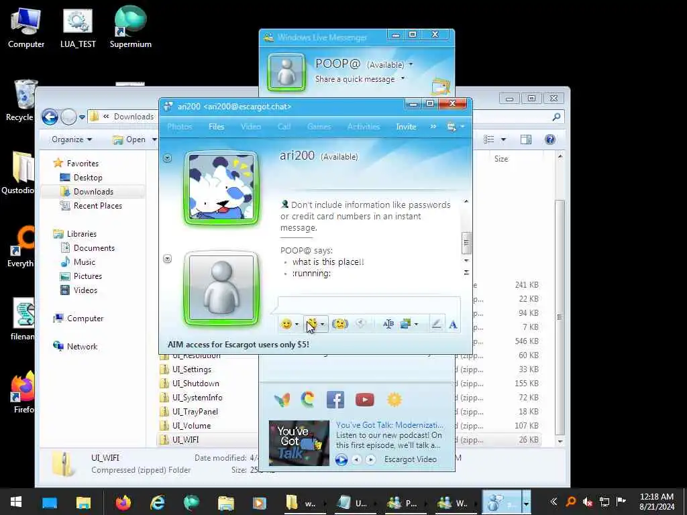Open Supermium desktop shortcut
Image resolution: width=687 pixels, height=515 pixels.
130,26
